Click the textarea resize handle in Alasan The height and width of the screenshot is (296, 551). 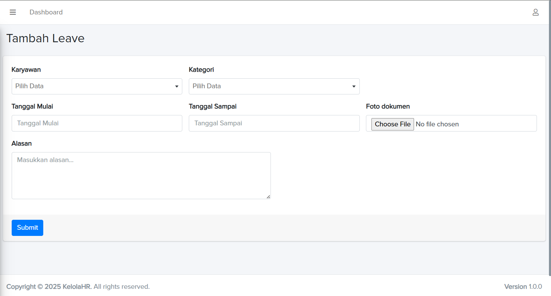268,197
